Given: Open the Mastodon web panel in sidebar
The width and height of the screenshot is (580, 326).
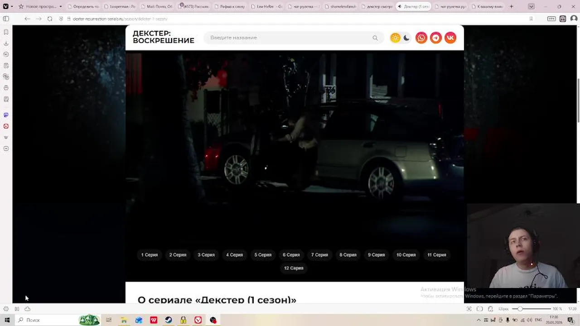Looking at the screenshot, I should coord(6,115).
